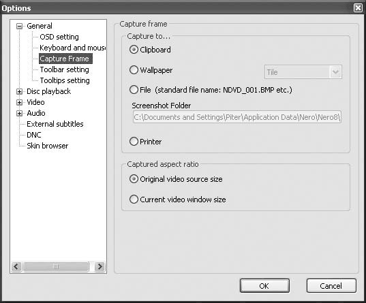Viewport: 366px width, 303px height.
Task: Select Tooltips setting tree item
Action: point(65,80)
